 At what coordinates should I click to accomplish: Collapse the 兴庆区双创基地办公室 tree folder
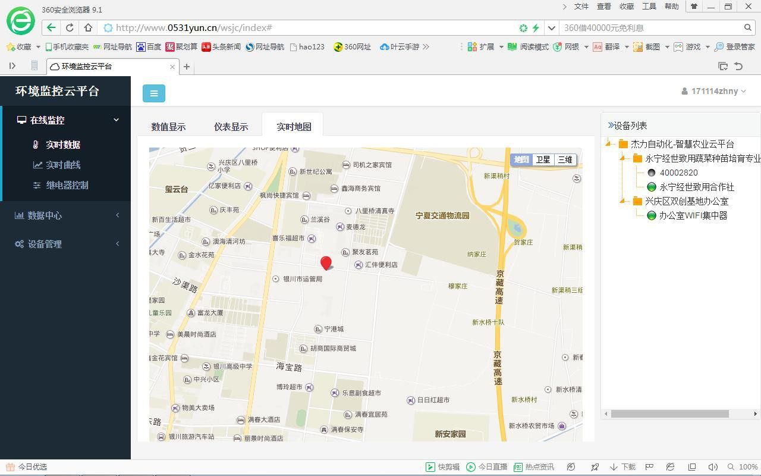pyautogui.click(x=623, y=201)
